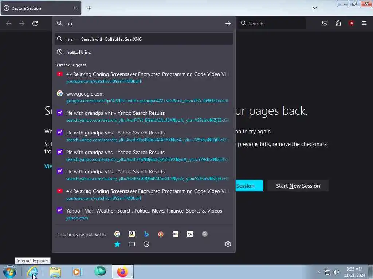
Task: Open the uBlock Origin extension icon
Action: (351, 23)
